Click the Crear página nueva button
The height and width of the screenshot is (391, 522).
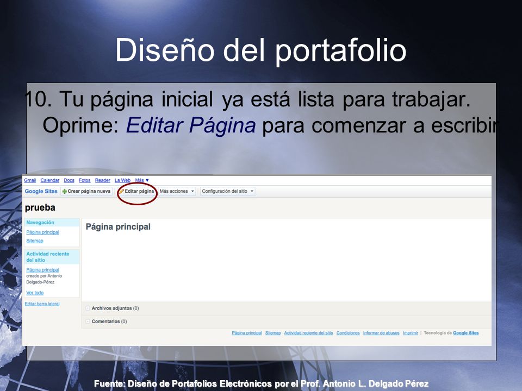(x=86, y=191)
